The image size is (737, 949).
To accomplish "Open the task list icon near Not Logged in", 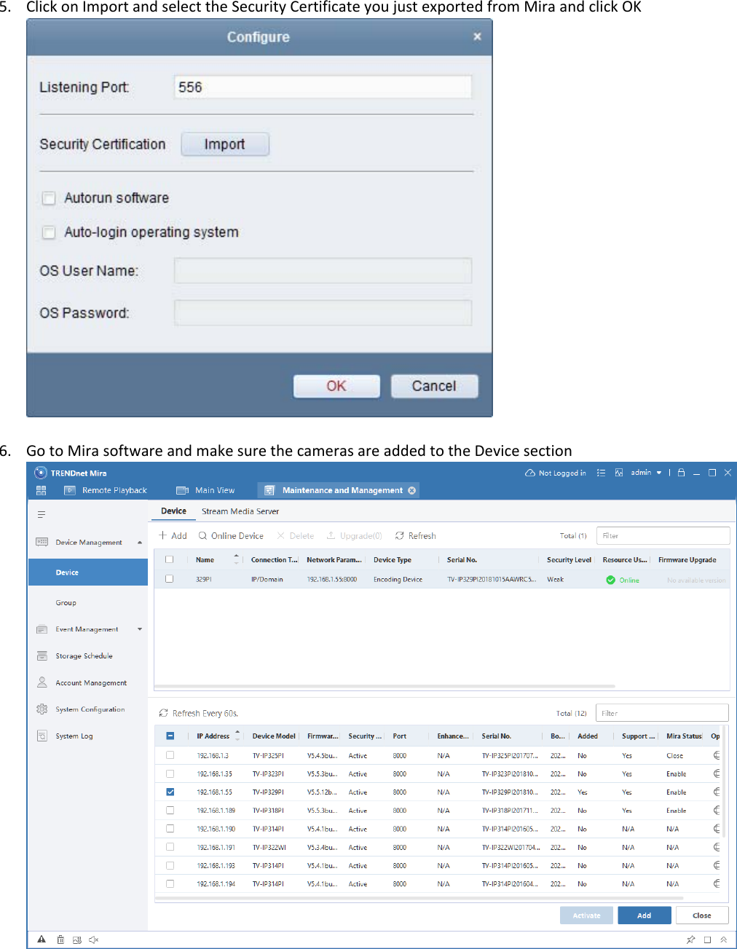I will click(601, 472).
